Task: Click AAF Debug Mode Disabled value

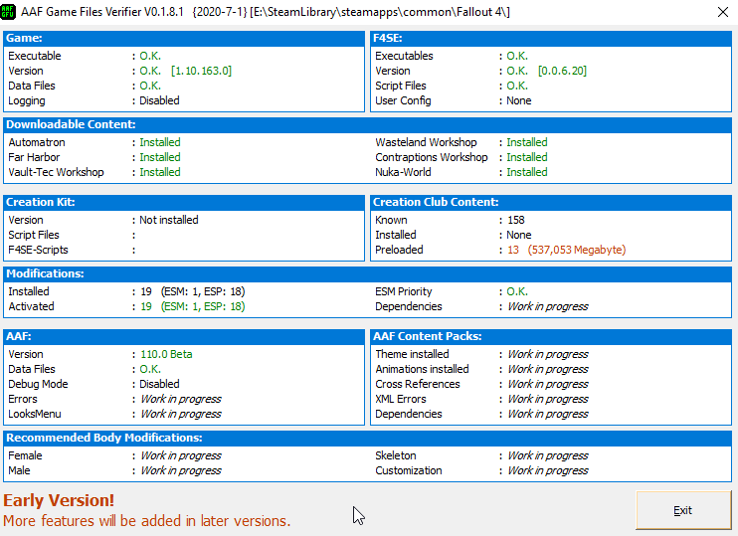Action: tap(159, 384)
